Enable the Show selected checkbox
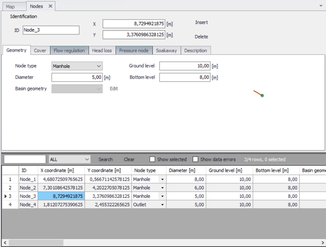This screenshot has height=247, width=326. (x=152, y=160)
